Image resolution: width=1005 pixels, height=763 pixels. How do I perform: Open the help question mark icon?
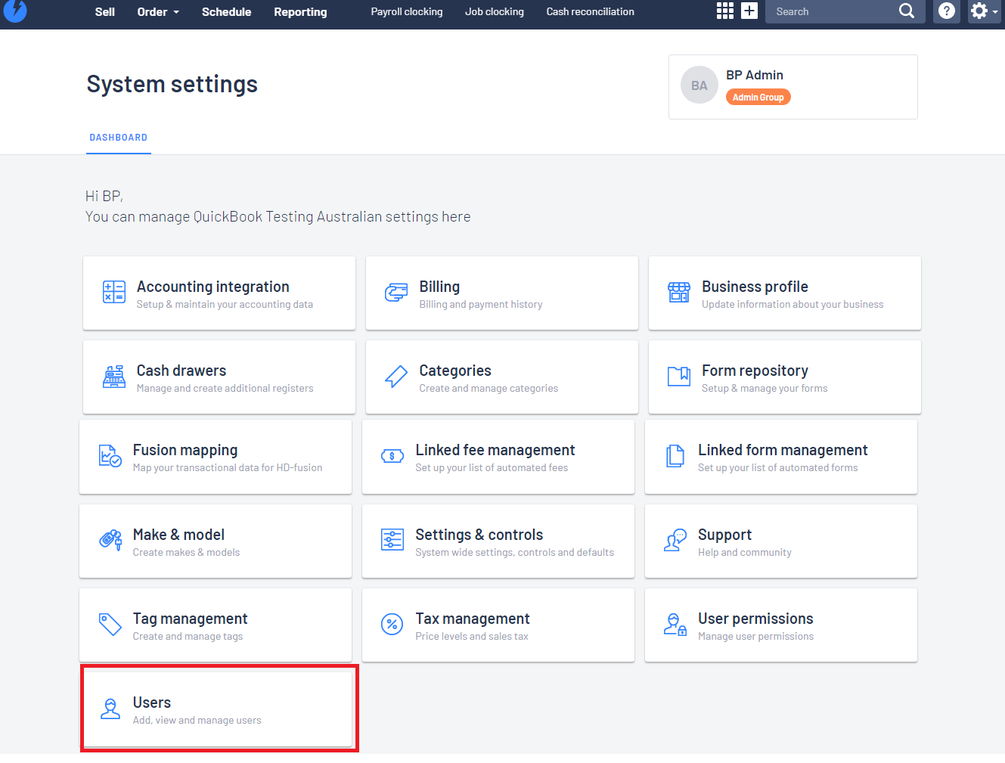(x=947, y=11)
